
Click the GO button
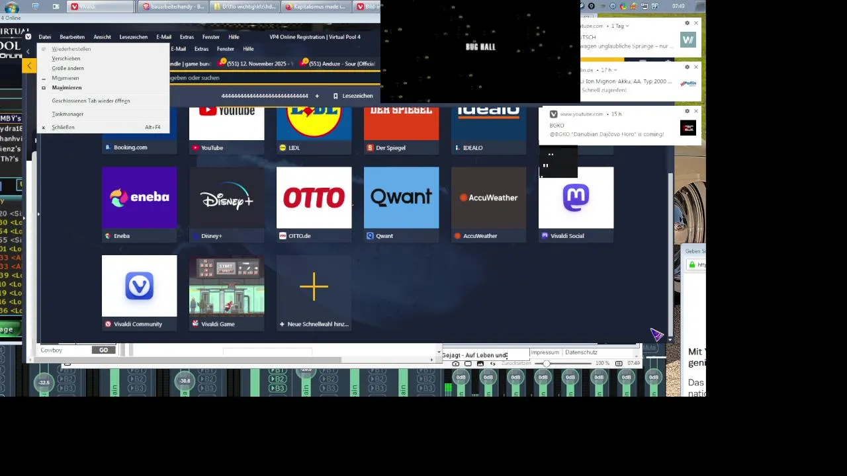tap(103, 350)
